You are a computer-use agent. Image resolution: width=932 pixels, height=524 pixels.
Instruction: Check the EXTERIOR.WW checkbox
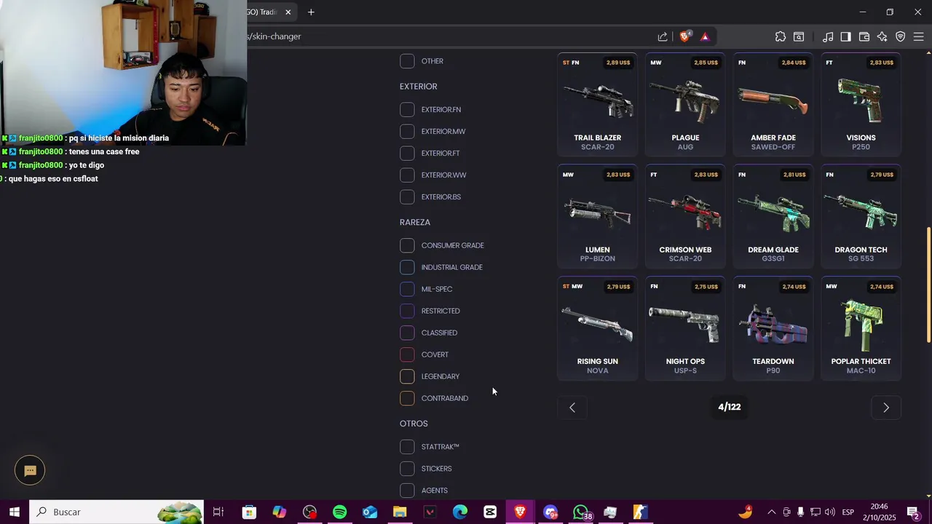tap(408, 175)
